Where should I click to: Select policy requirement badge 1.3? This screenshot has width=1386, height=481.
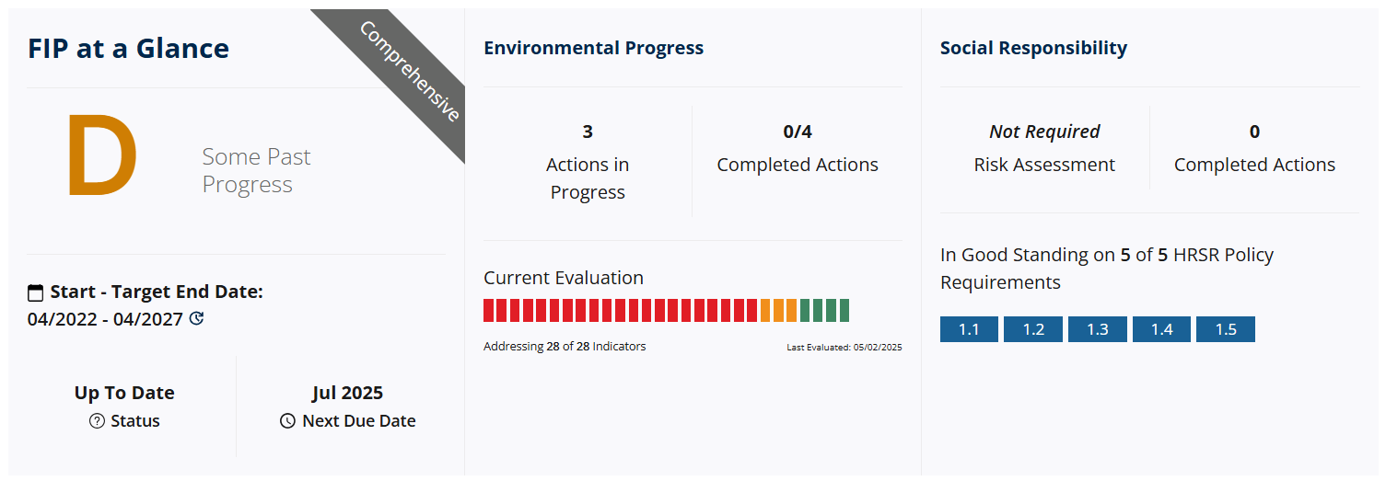(x=1098, y=329)
